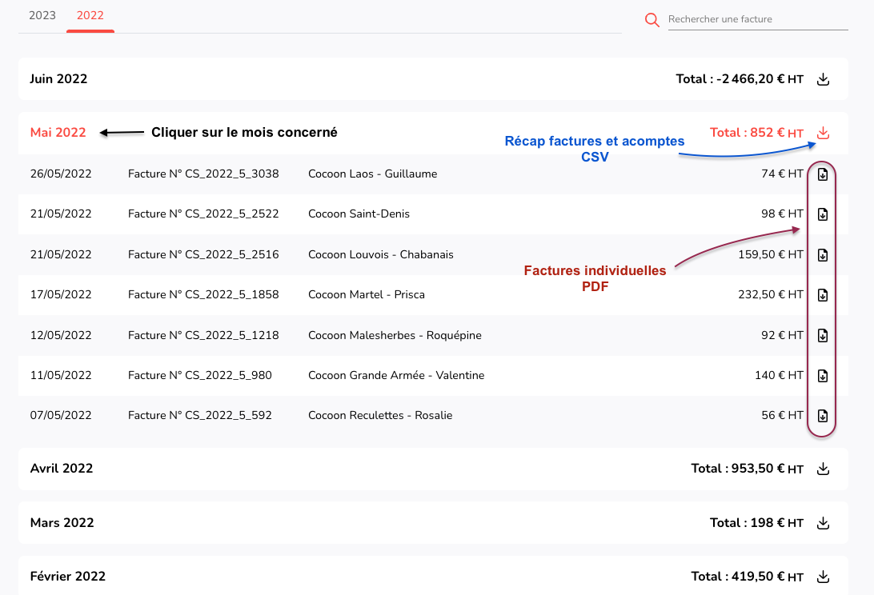
Task: Select the 2022 tab
Action: click(90, 16)
